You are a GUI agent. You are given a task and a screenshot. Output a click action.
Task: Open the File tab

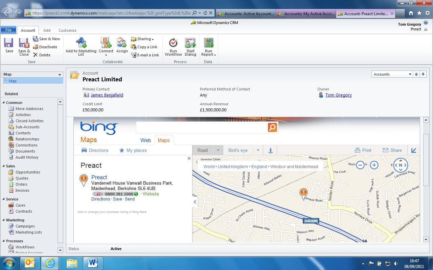(x=8, y=30)
